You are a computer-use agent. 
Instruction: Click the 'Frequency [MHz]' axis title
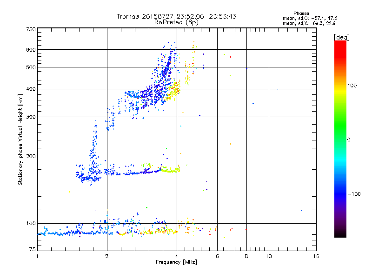click(176, 262)
